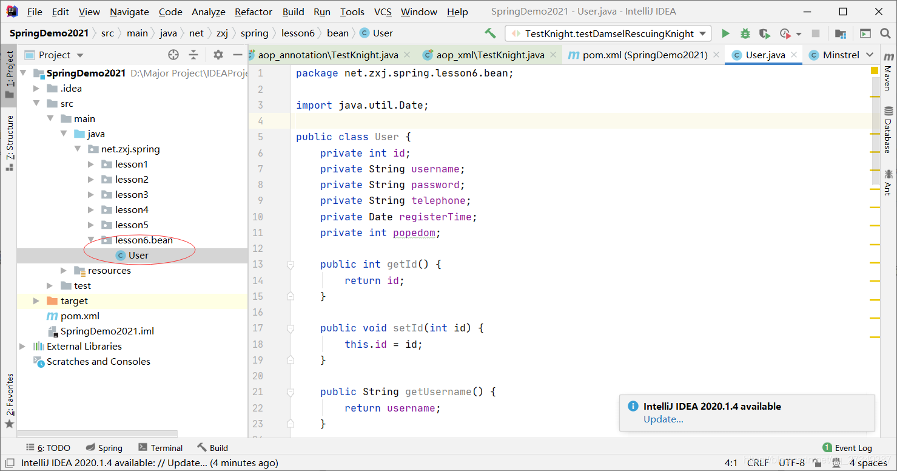The height and width of the screenshot is (471, 897).
Task: Open the profiler dropdown arrow
Action: point(799,34)
